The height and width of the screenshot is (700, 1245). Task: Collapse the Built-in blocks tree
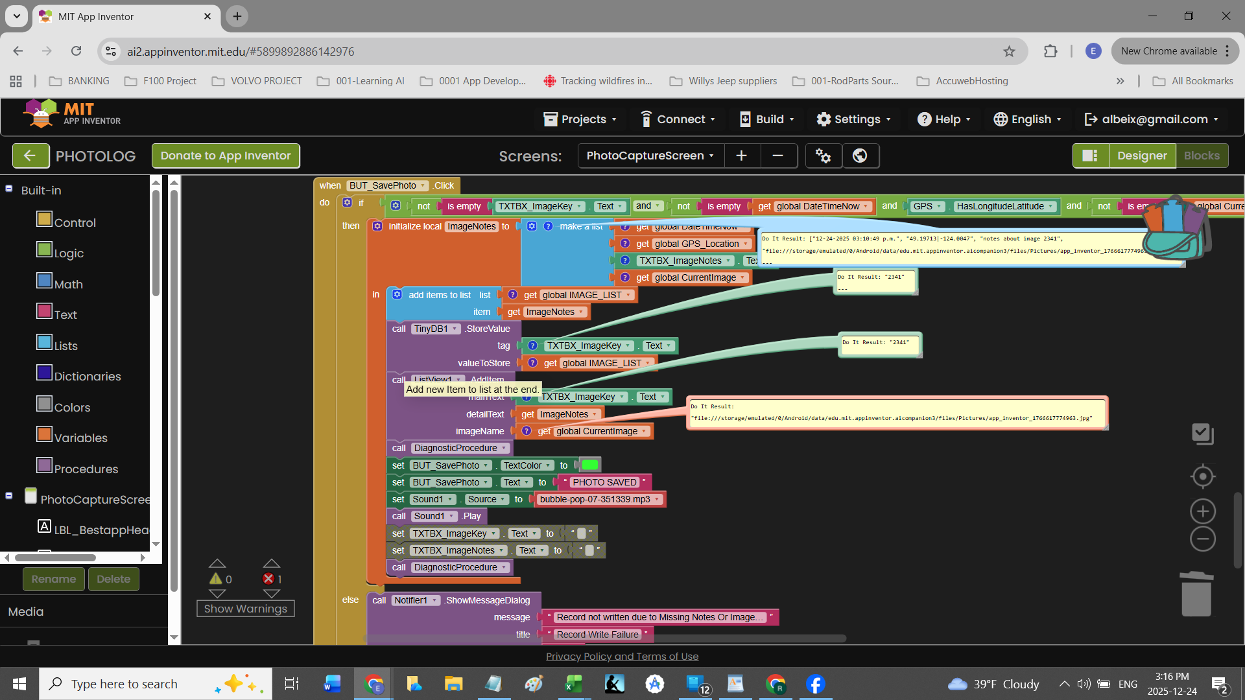9,189
